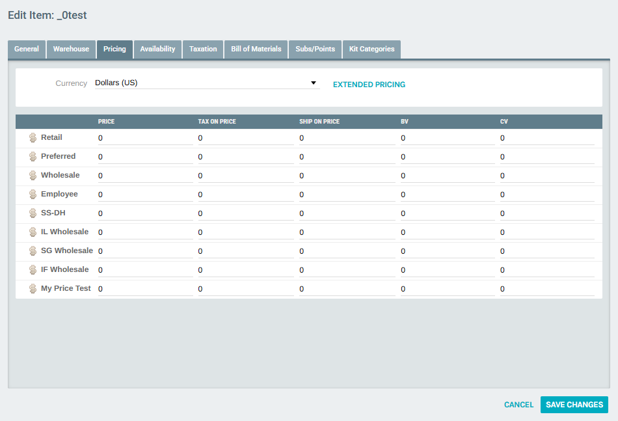Go to the Bill of Materials tab

256,49
